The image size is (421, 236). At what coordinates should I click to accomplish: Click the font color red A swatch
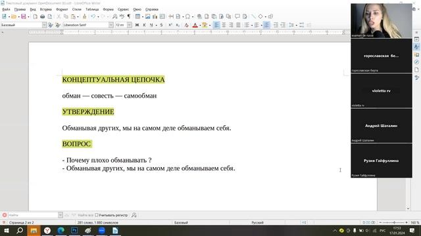(x=195, y=25)
